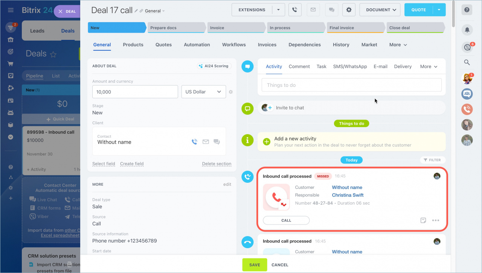
Task: Click the Select field link
Action: point(104,164)
